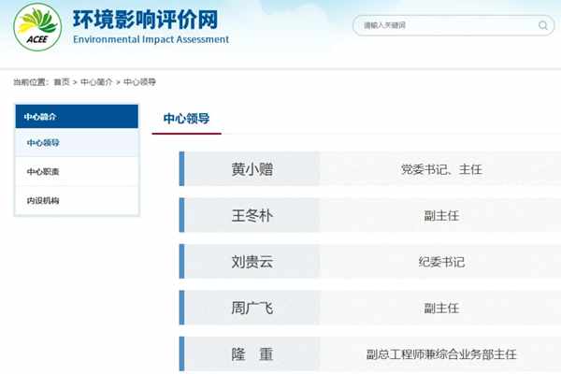Click 中心领导 in the breadcrumb trail
This screenshot has height=374, width=561.
(x=139, y=82)
